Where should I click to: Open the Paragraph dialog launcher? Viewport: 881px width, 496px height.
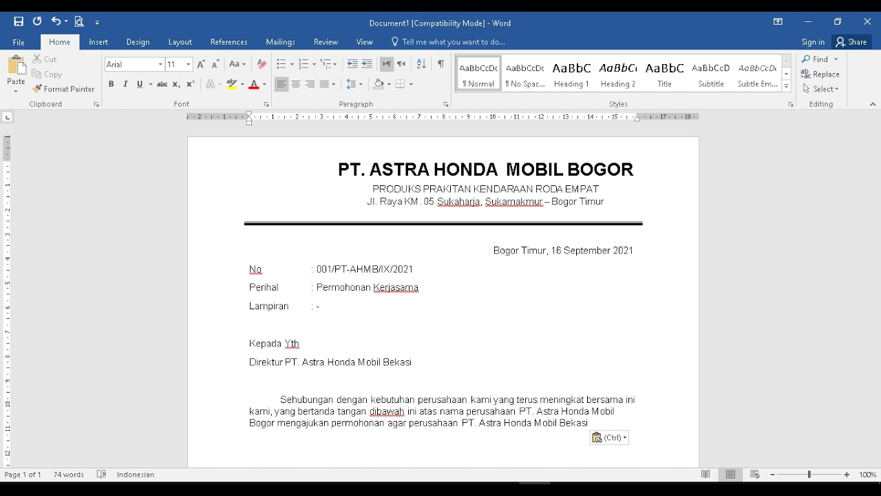446,105
